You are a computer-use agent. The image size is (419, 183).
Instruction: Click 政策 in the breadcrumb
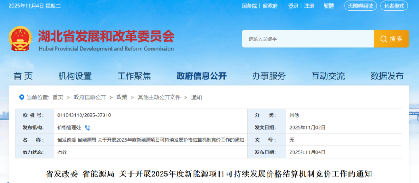point(122,97)
